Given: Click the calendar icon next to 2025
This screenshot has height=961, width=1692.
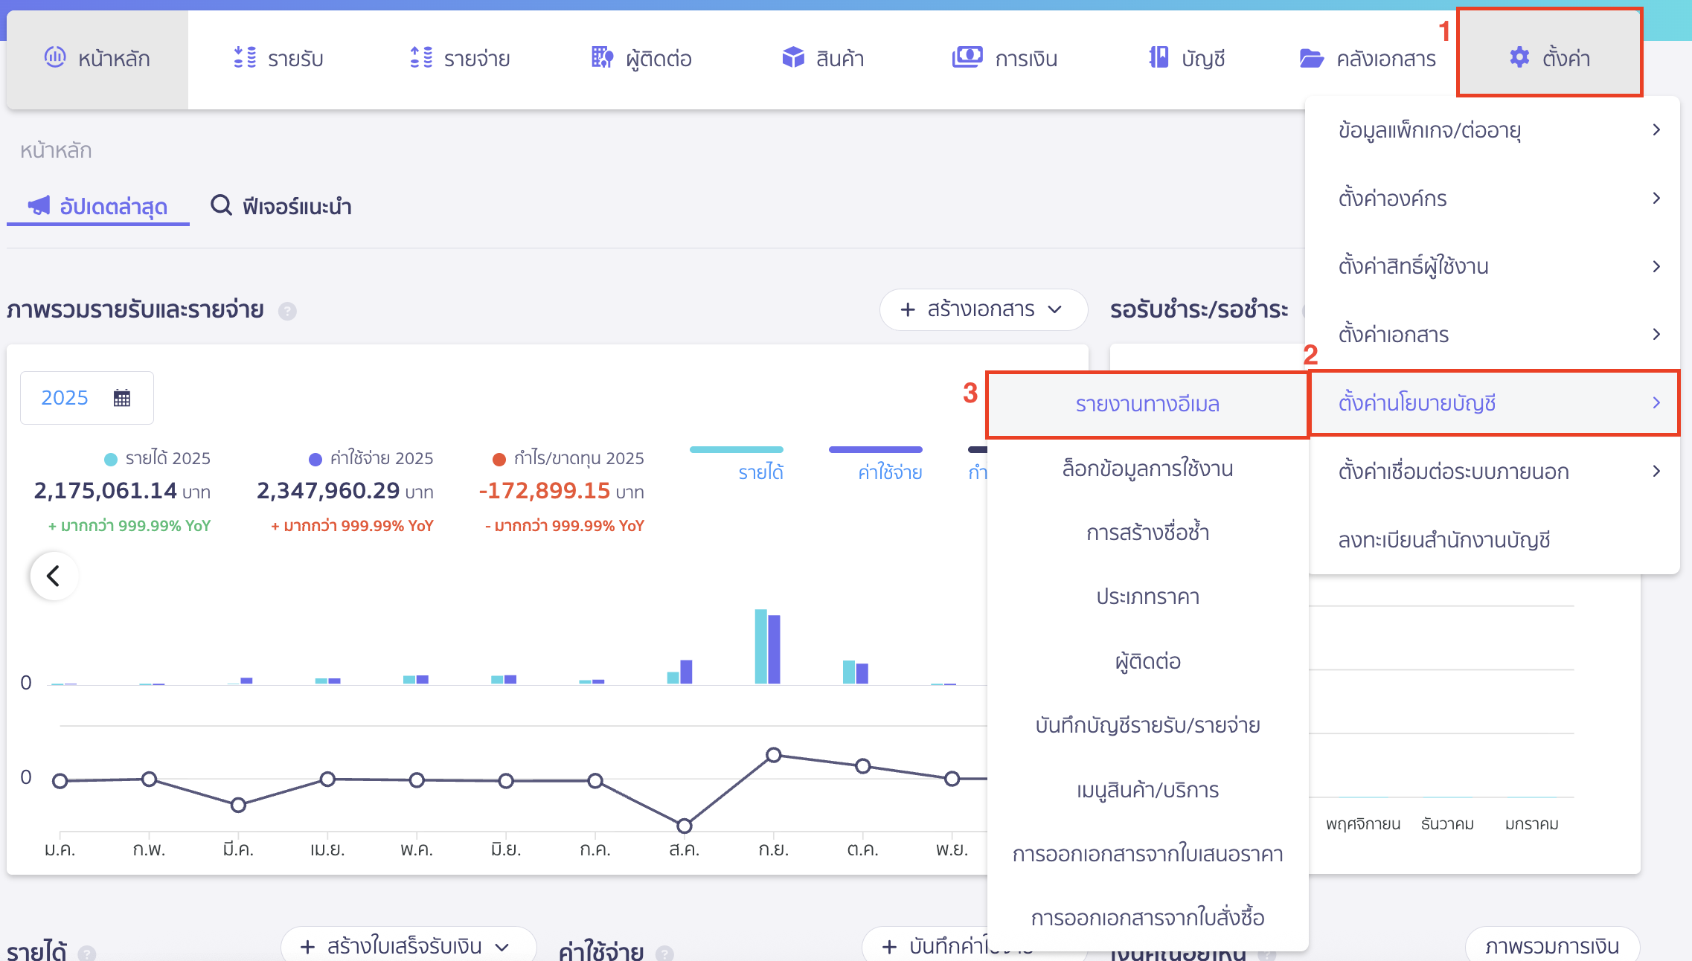Looking at the screenshot, I should click(x=121, y=397).
